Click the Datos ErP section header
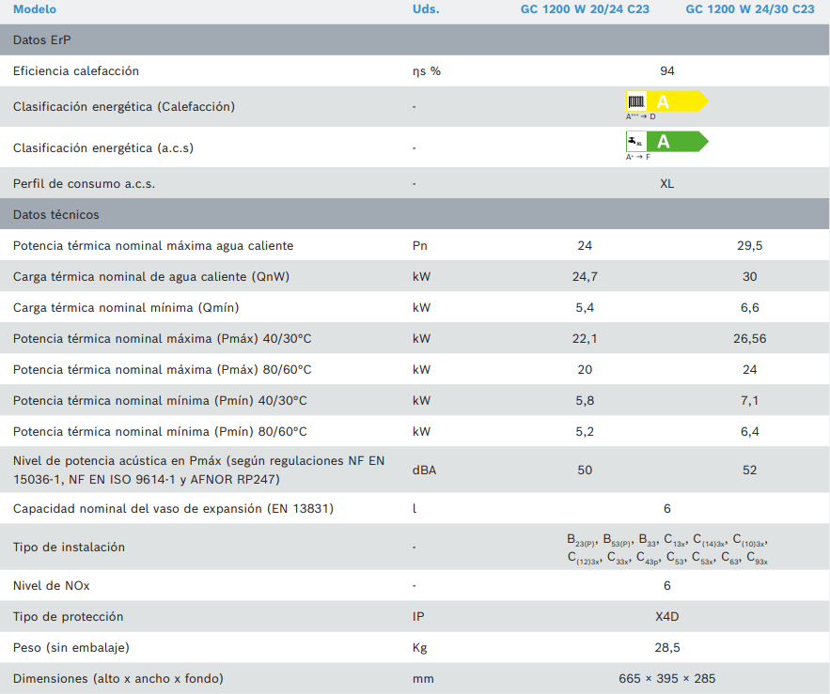Viewport: 830px width, 694px height. (x=41, y=40)
